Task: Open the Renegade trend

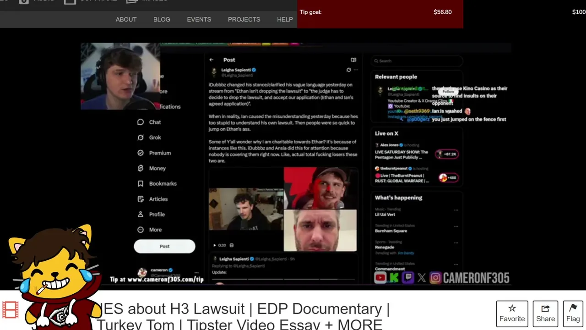Action: pyautogui.click(x=385, y=247)
